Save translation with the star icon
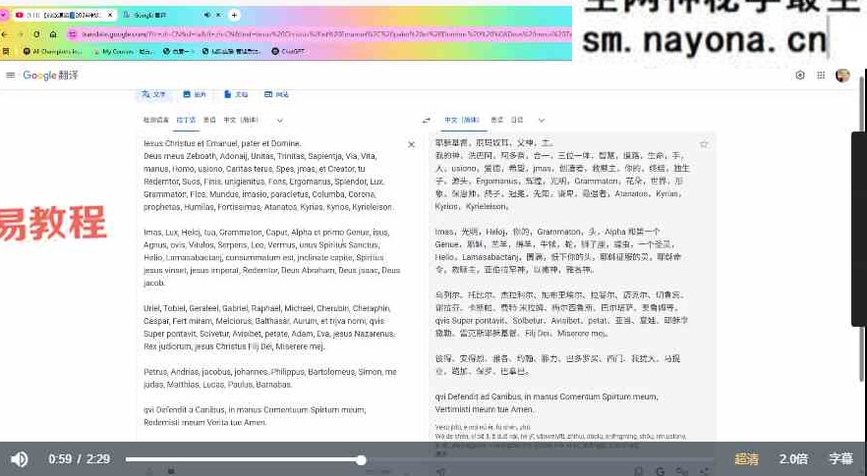Viewport: 867px width, 476px height. 704,144
